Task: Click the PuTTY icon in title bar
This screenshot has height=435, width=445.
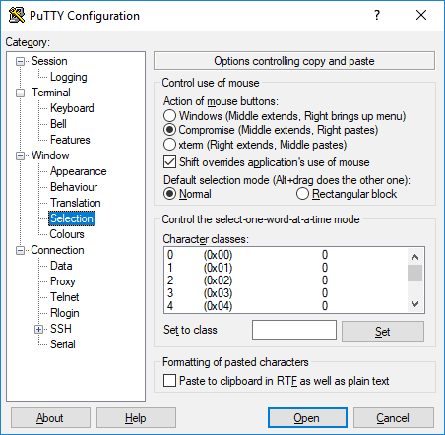Action: click(17, 15)
